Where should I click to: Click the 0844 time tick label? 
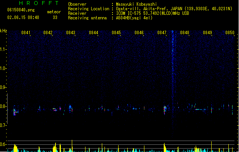coord(93,33)
